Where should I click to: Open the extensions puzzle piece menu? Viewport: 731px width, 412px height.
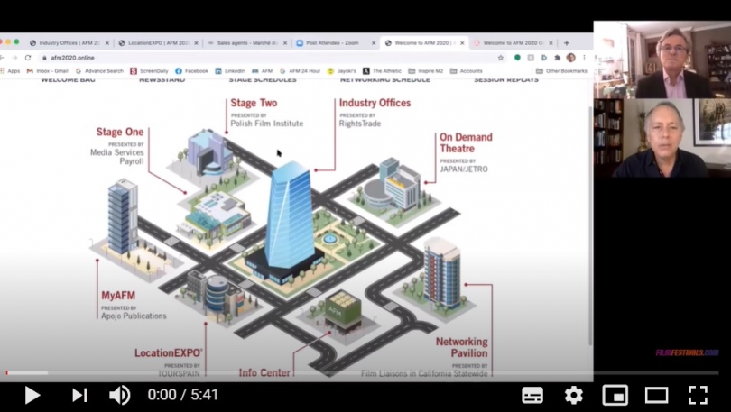557,58
